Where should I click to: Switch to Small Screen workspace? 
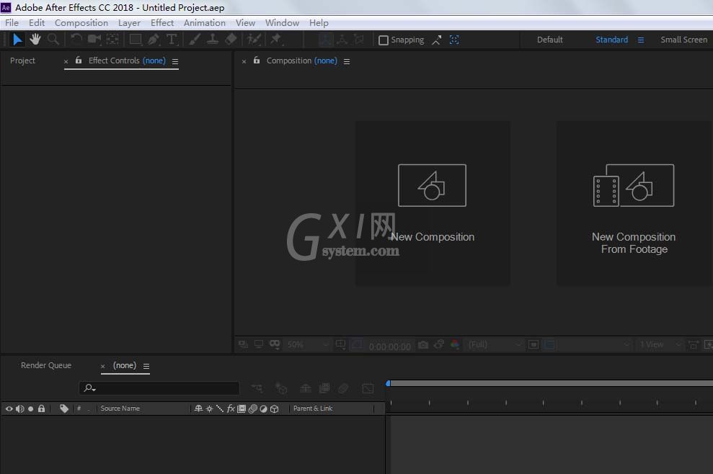coord(684,40)
